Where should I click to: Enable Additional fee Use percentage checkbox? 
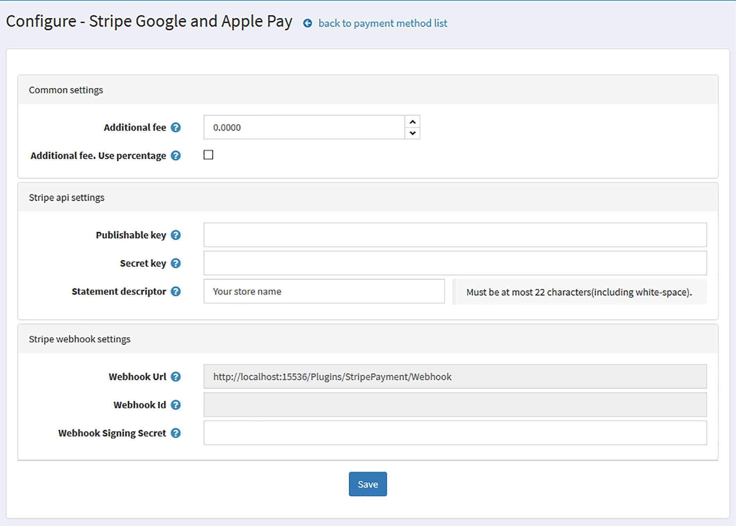point(208,155)
